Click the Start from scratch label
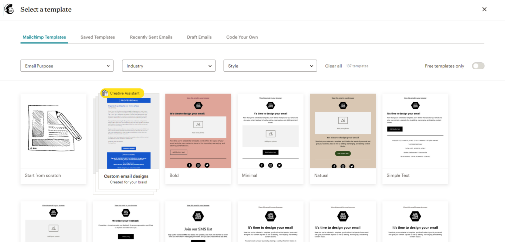Viewport: 505px width, 242px height. (43, 175)
